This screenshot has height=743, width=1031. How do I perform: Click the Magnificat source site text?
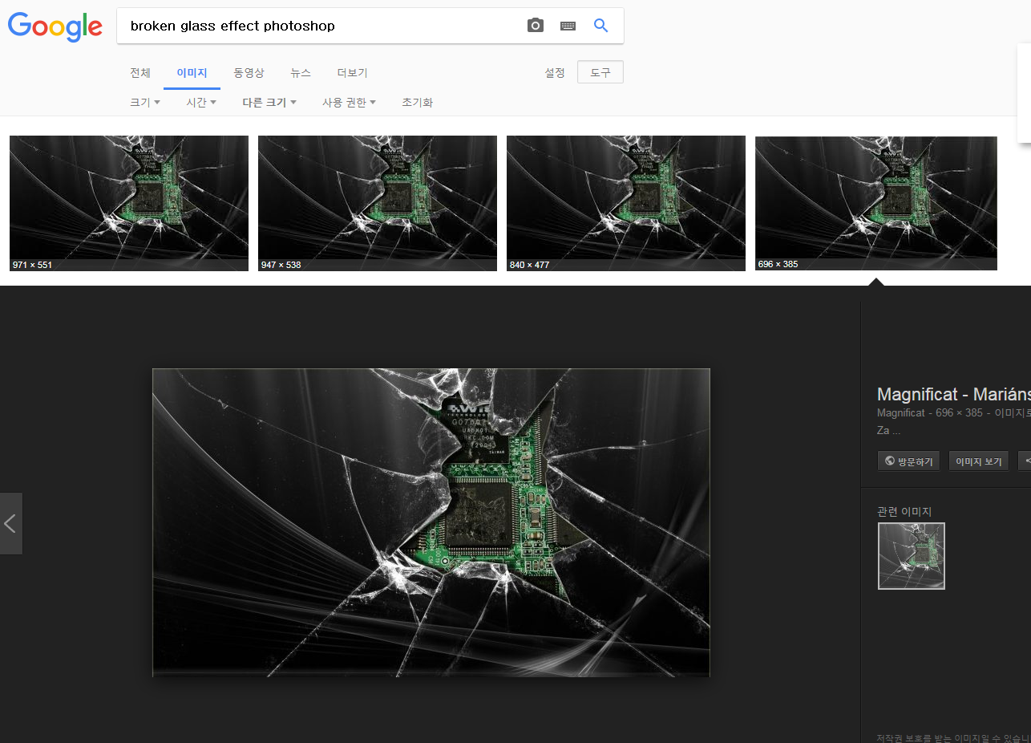pyautogui.click(x=900, y=412)
